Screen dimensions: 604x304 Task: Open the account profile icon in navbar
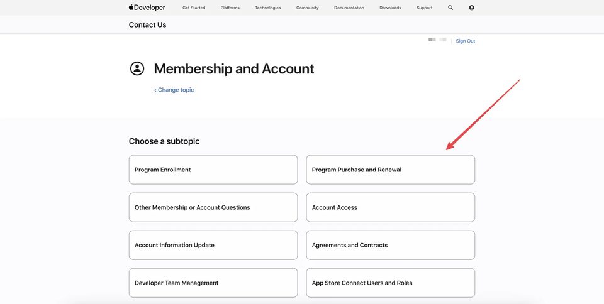[x=471, y=8]
